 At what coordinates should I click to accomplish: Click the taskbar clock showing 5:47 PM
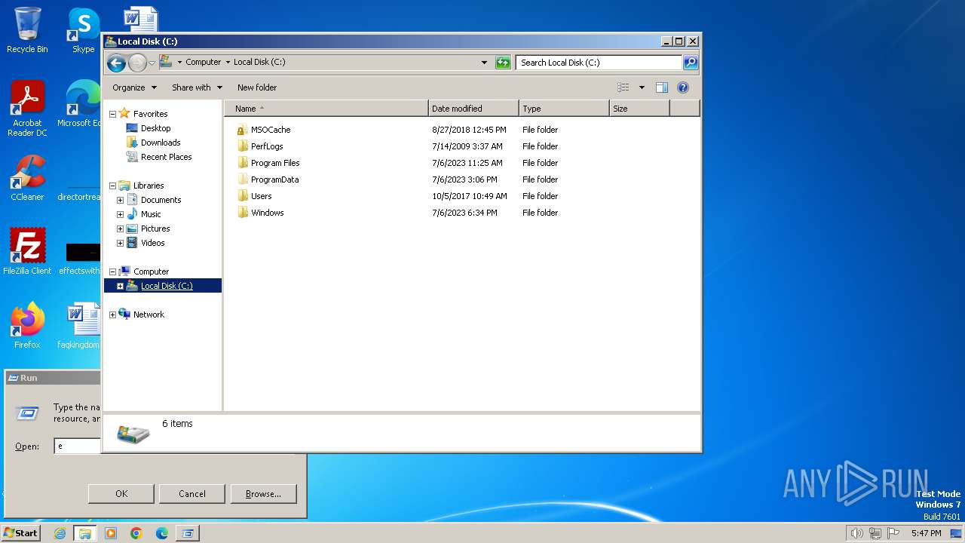click(x=926, y=533)
